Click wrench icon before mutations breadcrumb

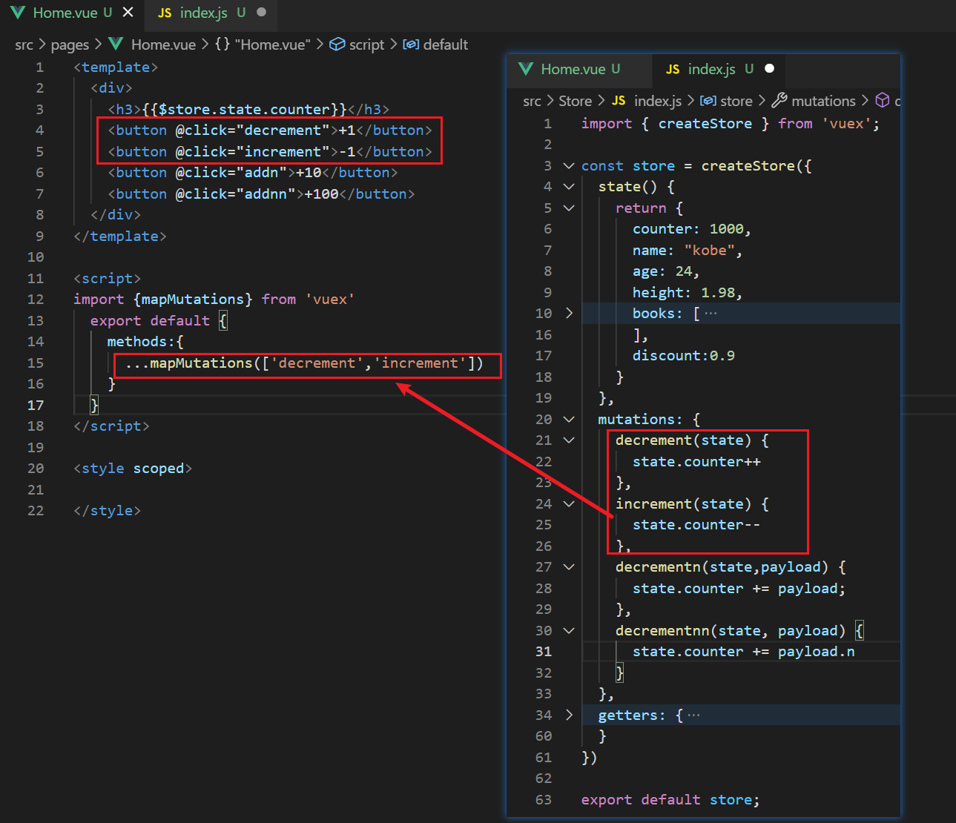point(779,100)
